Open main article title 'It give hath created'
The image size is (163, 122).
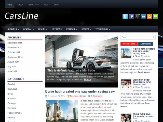80,91
